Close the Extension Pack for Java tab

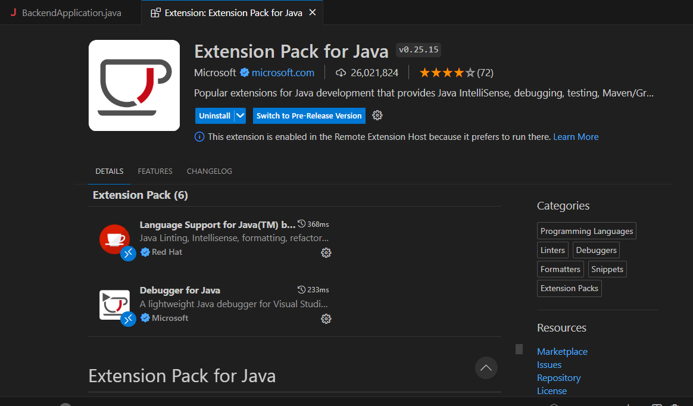tap(313, 13)
